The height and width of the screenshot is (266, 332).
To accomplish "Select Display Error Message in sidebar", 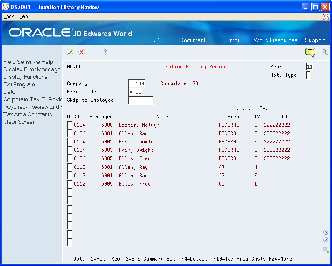I will point(32,70).
